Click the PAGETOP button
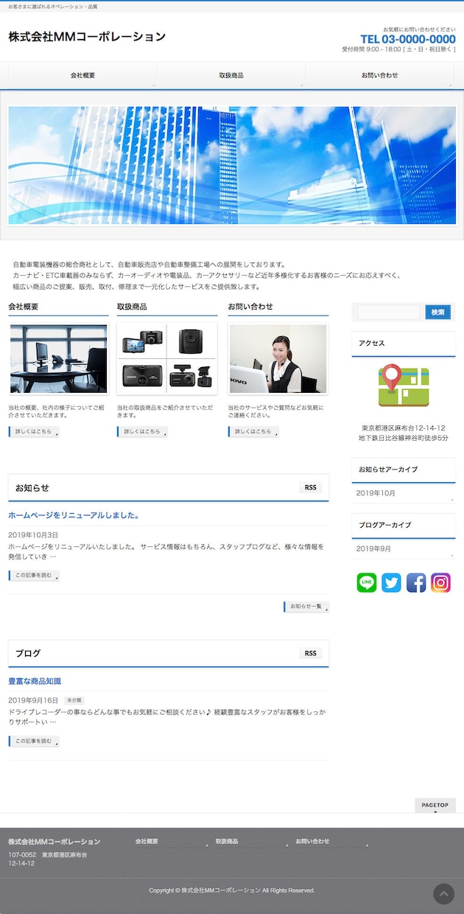 pyautogui.click(x=435, y=806)
